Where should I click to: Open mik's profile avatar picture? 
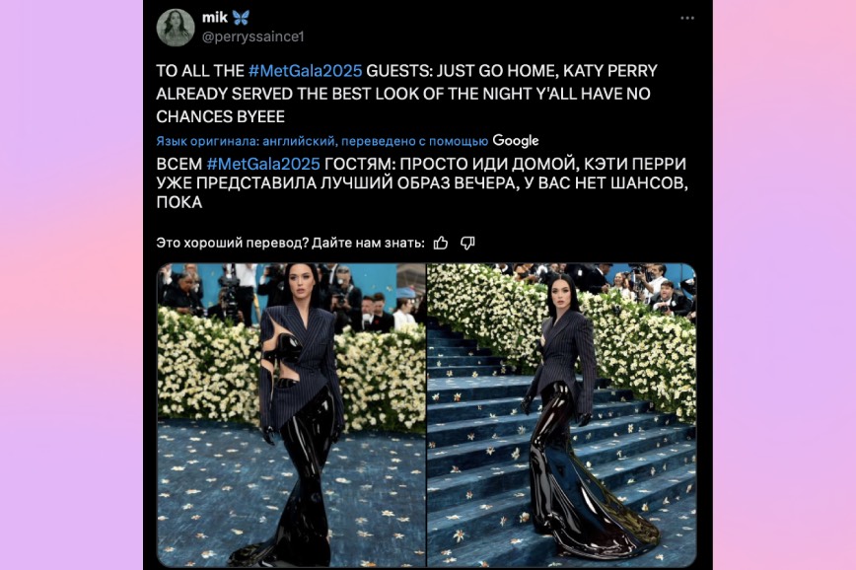tap(176, 28)
